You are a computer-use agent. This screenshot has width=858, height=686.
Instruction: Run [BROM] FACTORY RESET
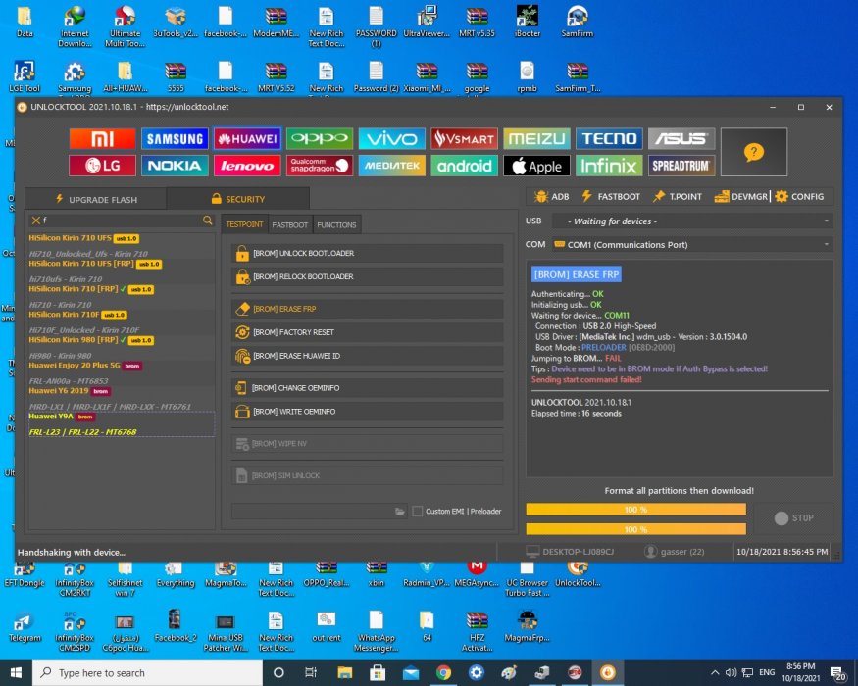[x=367, y=332]
